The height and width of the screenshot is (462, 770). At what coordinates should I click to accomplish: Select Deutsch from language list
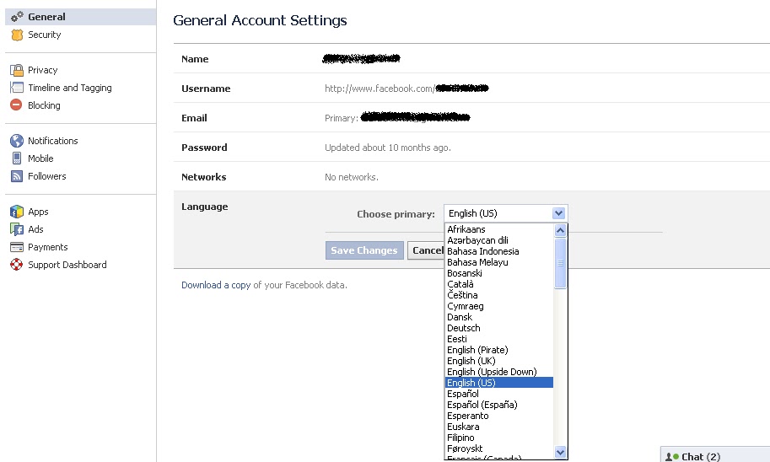499,328
